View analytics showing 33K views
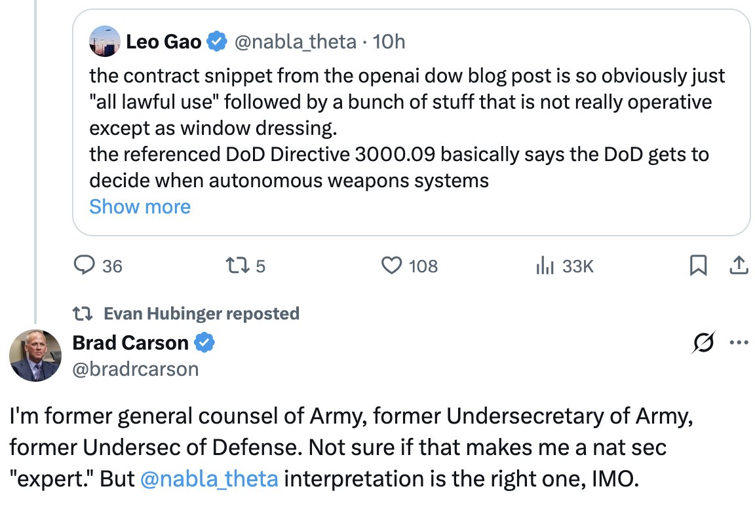 [x=545, y=265]
